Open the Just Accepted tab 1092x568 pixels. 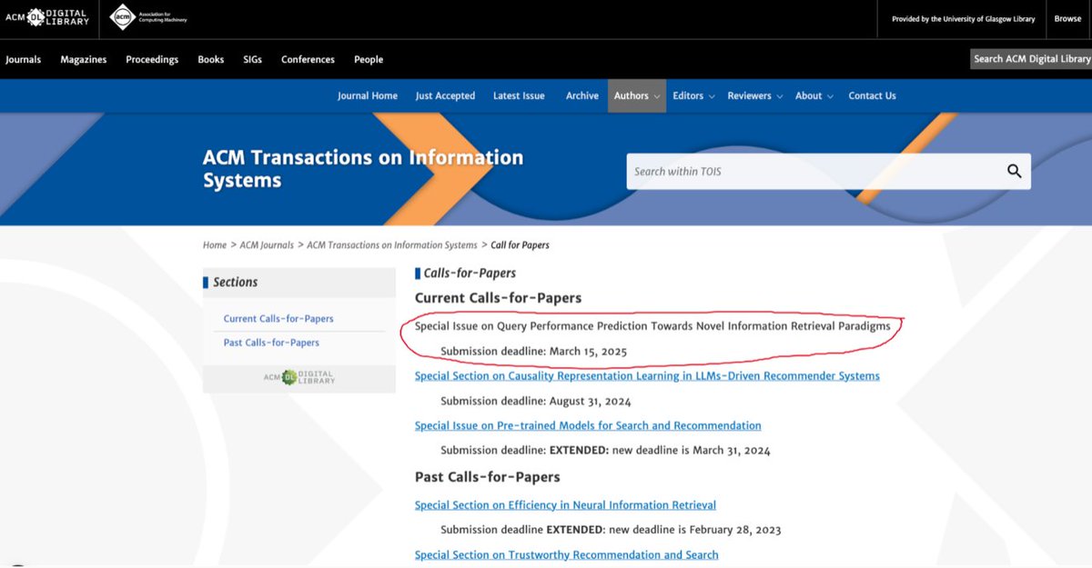click(445, 95)
